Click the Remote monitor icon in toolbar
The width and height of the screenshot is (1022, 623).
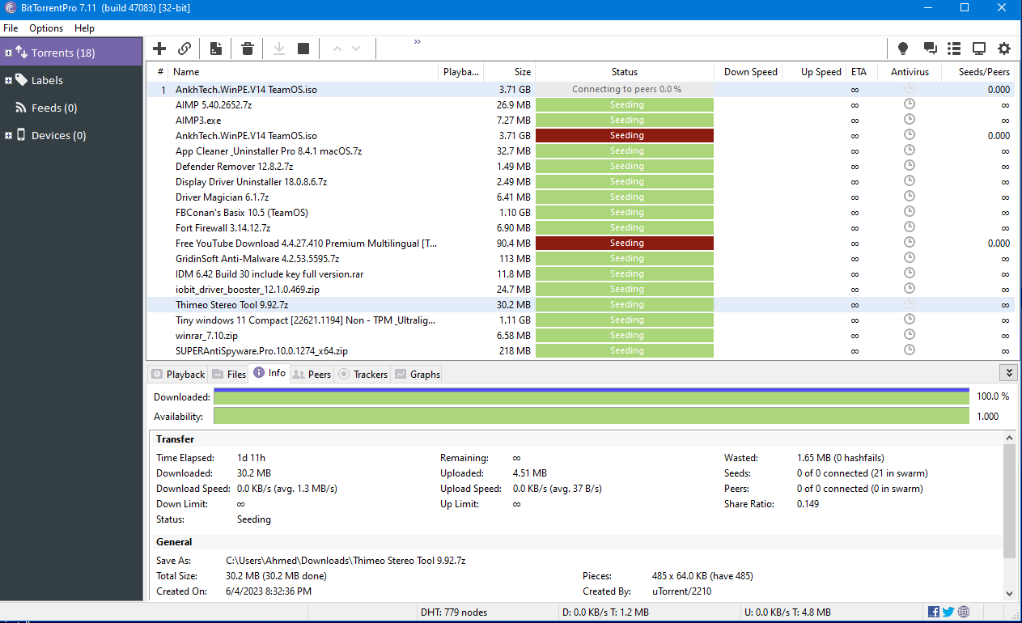(979, 49)
